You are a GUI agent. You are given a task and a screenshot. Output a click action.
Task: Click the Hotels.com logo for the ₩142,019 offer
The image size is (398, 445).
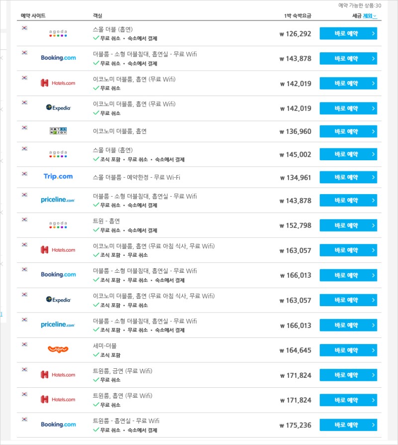[x=58, y=83]
